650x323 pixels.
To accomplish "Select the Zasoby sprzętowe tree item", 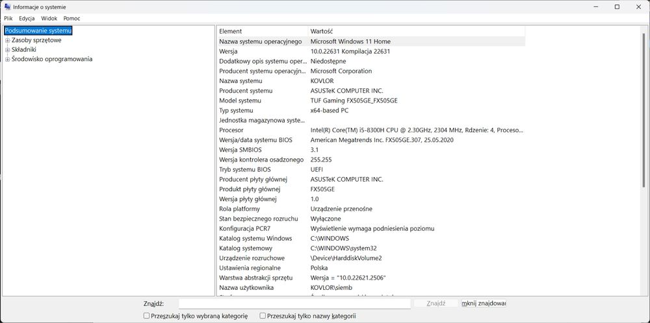I will point(36,40).
